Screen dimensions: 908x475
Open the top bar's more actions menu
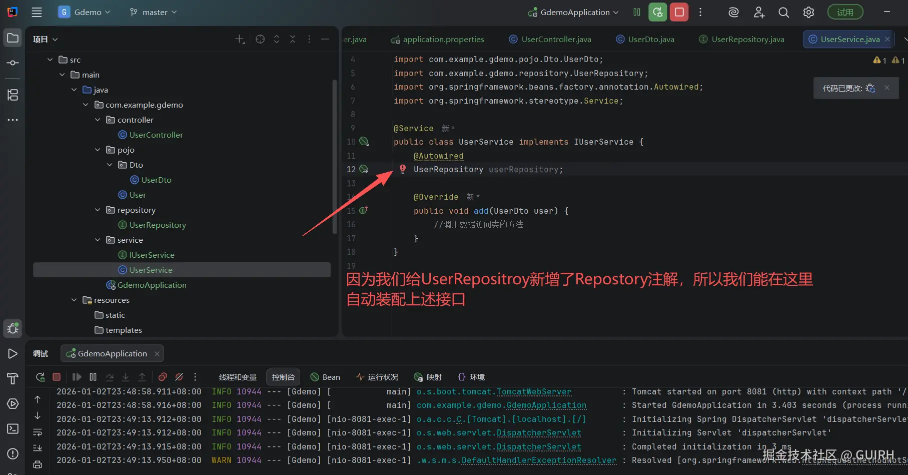click(x=700, y=13)
